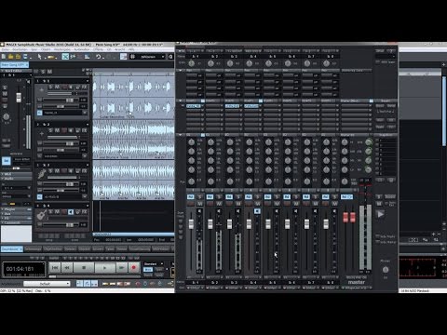Image resolution: width=447 pixels, height=335 pixels.
Task: Click the red master fader in mixer
Action: 349,217
